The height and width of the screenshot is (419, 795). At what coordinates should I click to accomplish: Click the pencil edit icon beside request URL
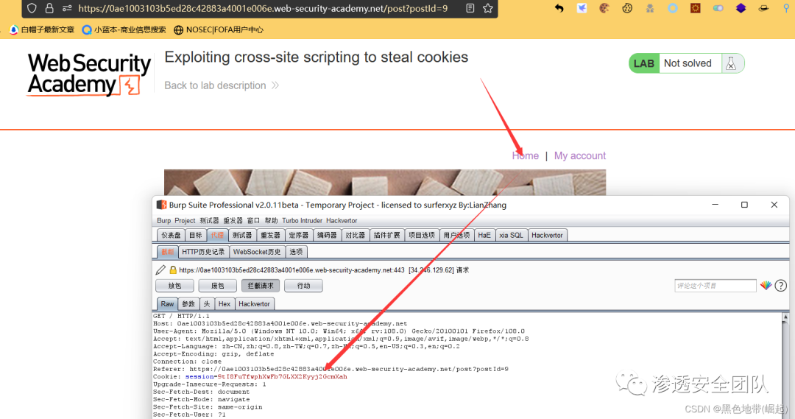[160, 270]
